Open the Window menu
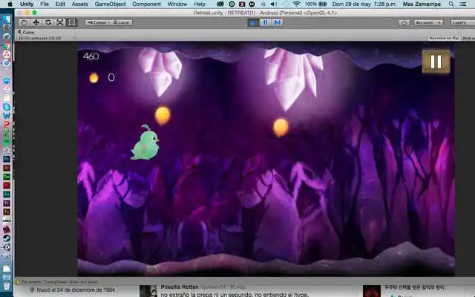The image size is (475, 297). point(177,4)
